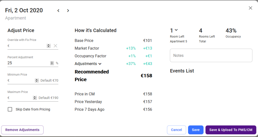Click Save & Upload To PMS/CM

231,130
